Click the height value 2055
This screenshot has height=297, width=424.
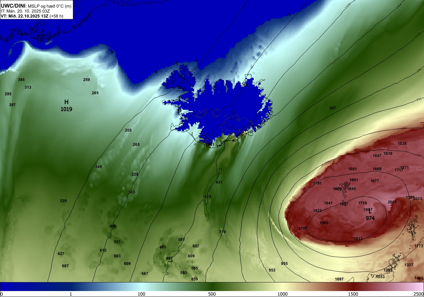click(392, 202)
